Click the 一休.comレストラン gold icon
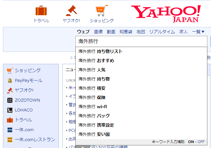This screenshot has height=148, width=211. 10,140
